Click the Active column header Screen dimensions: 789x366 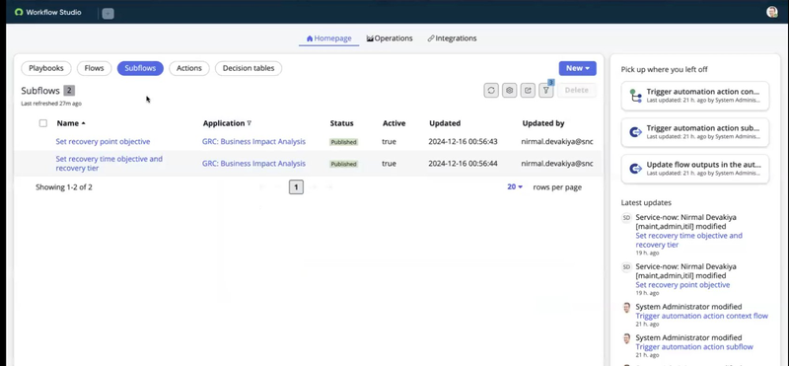(394, 123)
